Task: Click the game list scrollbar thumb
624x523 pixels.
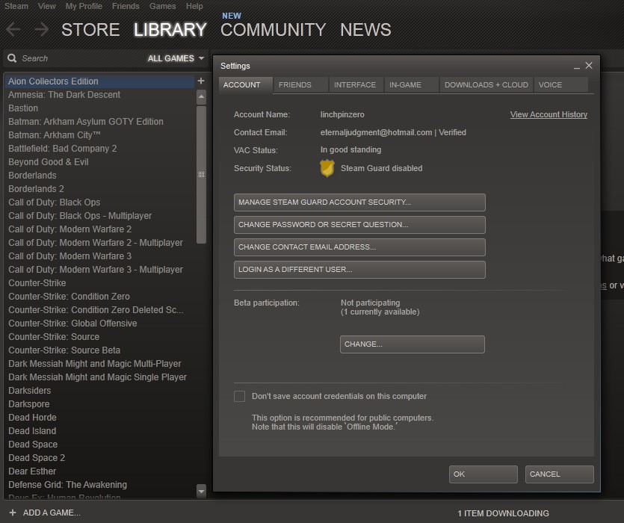Action: (x=201, y=174)
